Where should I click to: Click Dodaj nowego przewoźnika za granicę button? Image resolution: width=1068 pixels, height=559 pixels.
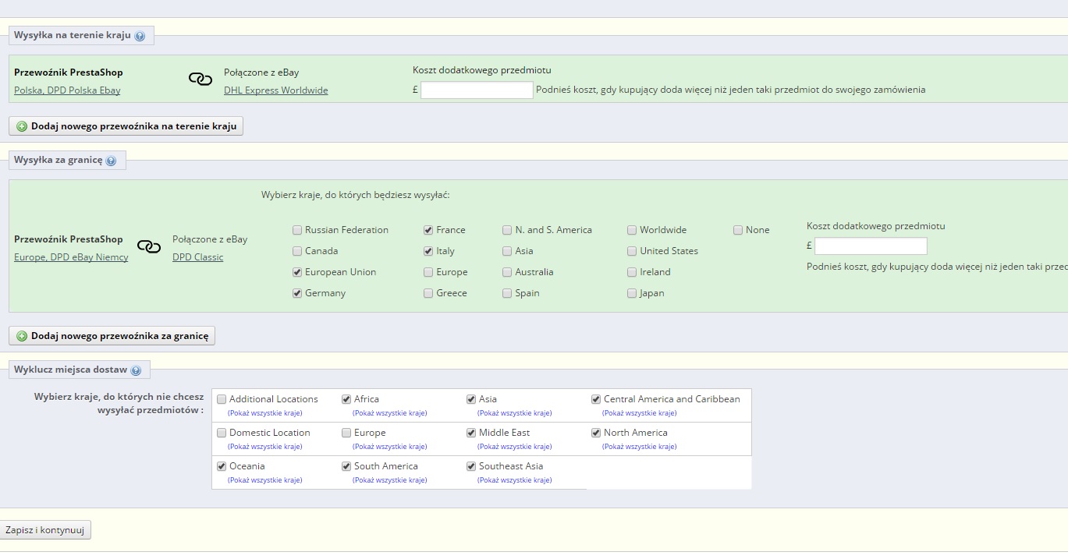pyautogui.click(x=112, y=336)
